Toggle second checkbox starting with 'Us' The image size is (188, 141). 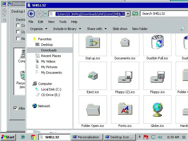coord(18,32)
